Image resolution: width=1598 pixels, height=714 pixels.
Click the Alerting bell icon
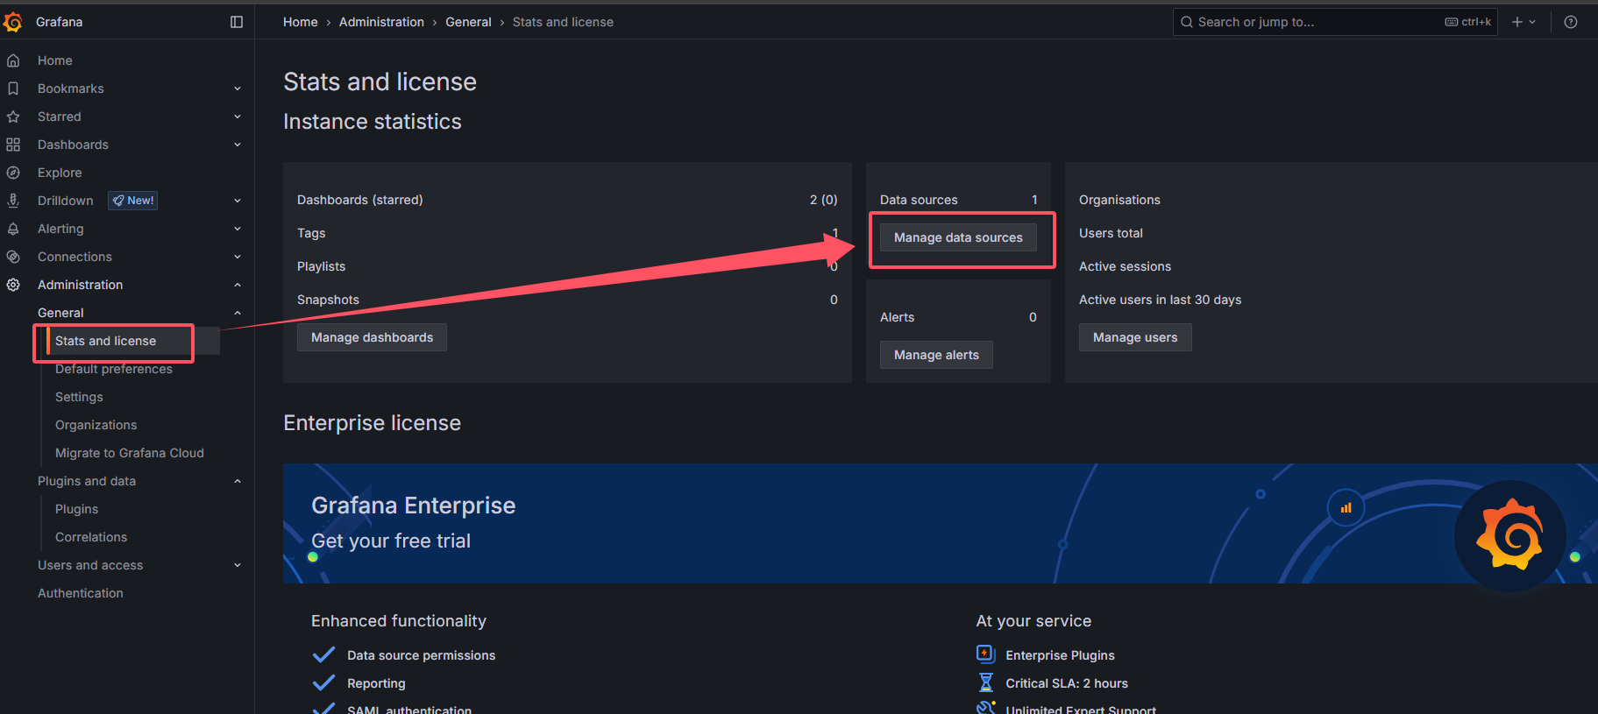(13, 229)
